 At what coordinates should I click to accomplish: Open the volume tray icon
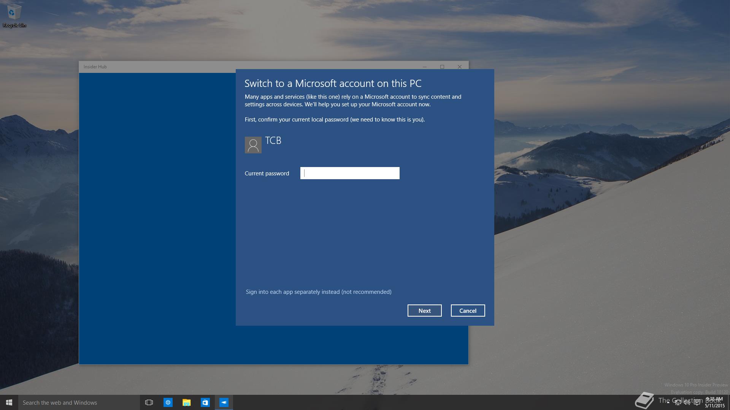pos(687,402)
